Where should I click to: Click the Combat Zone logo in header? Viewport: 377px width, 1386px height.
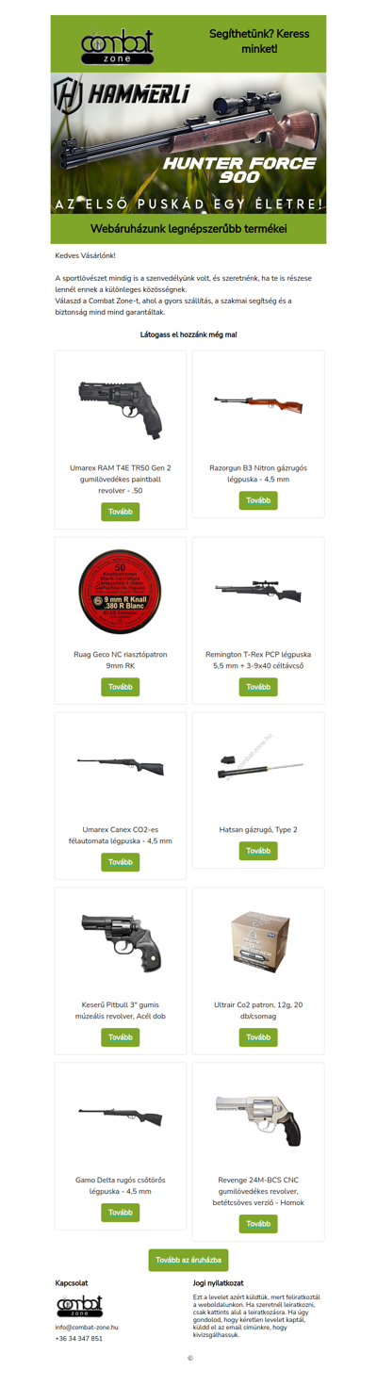point(119,44)
